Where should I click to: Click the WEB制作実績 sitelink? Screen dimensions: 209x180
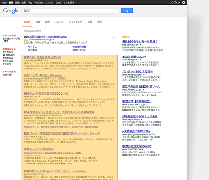(80, 47)
